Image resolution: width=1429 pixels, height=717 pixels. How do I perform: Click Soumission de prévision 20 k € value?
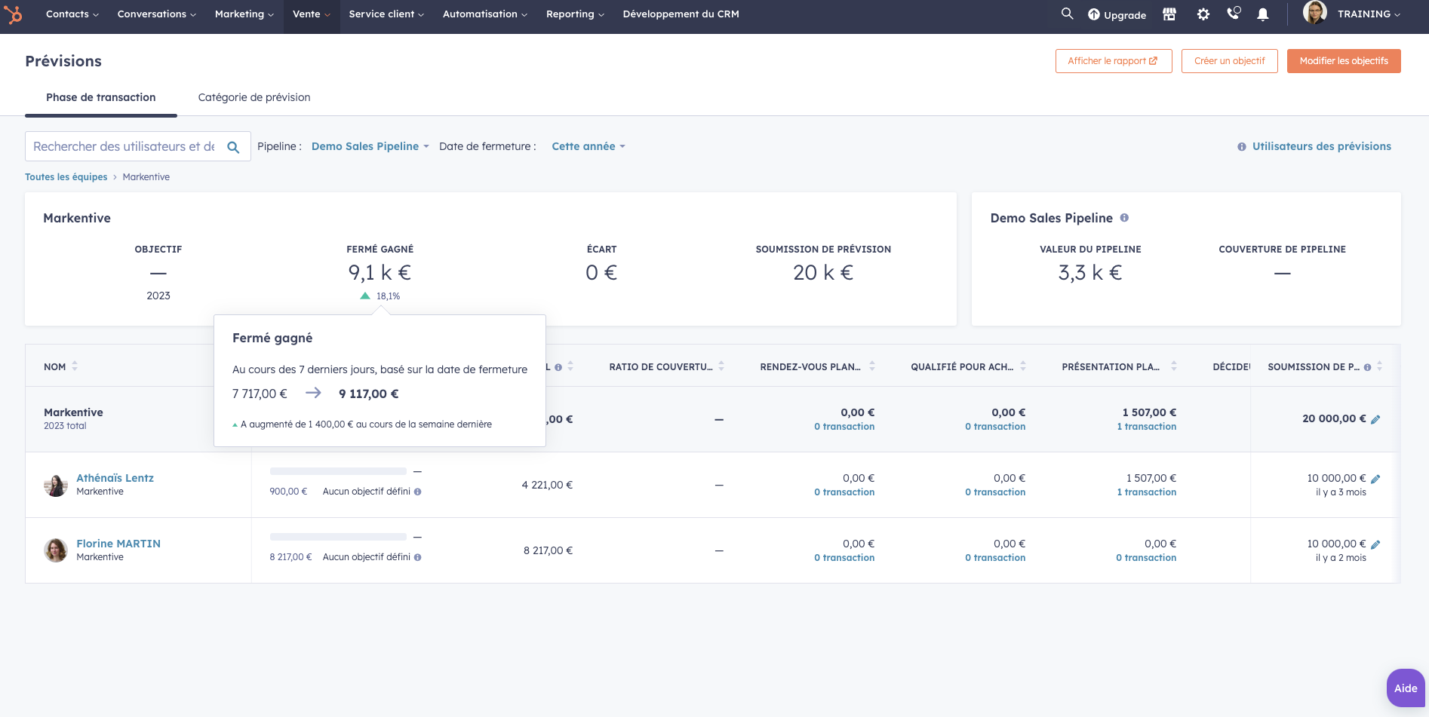(x=823, y=272)
